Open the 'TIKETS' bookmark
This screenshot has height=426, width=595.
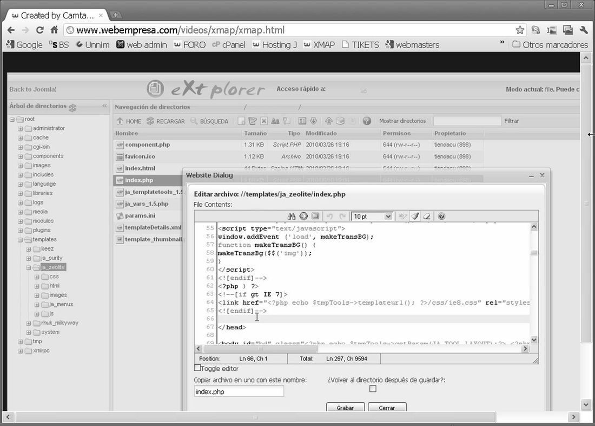pos(360,45)
